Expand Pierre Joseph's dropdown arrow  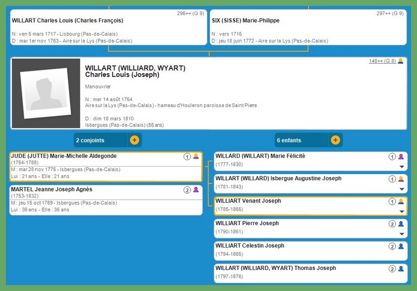point(402,234)
